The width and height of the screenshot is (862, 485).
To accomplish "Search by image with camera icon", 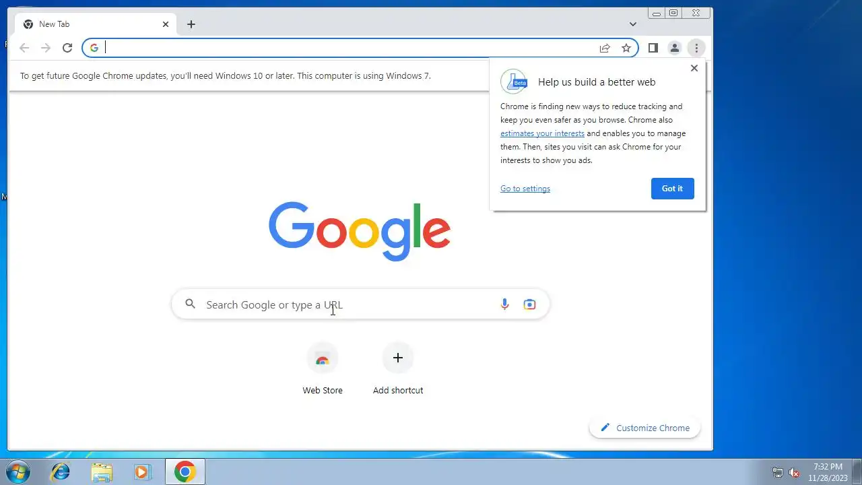I will [530, 304].
